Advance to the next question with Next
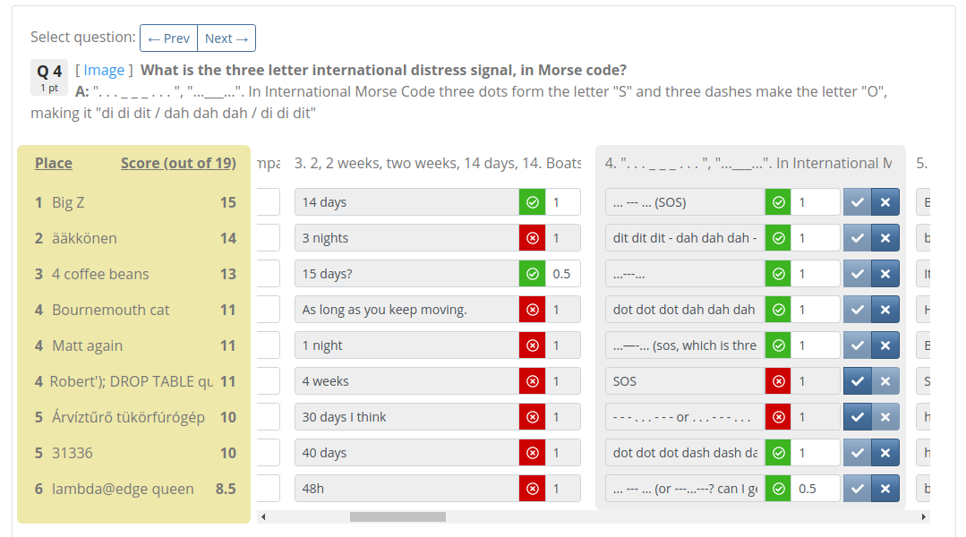Image resolution: width=966 pixels, height=537 pixels. pyautogui.click(x=226, y=38)
